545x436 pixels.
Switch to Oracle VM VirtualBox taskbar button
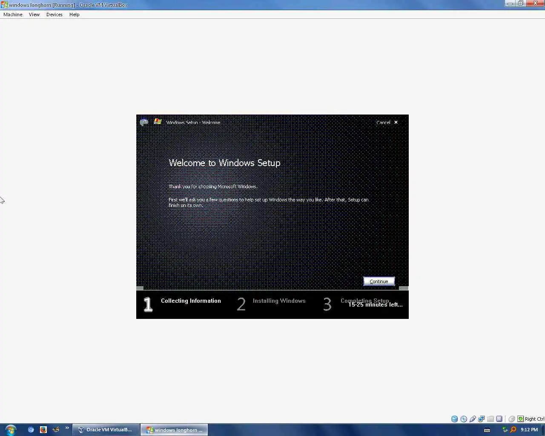pyautogui.click(x=106, y=430)
